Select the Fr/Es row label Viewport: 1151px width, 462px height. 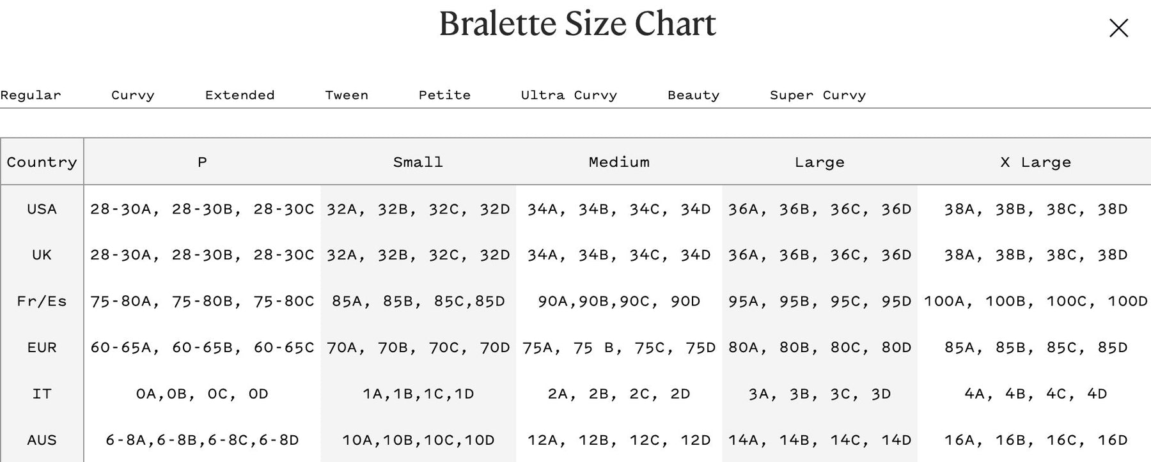[42, 301]
